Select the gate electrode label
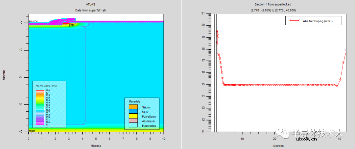The width and height of the screenshot is (355, 149). (x=72, y=25)
